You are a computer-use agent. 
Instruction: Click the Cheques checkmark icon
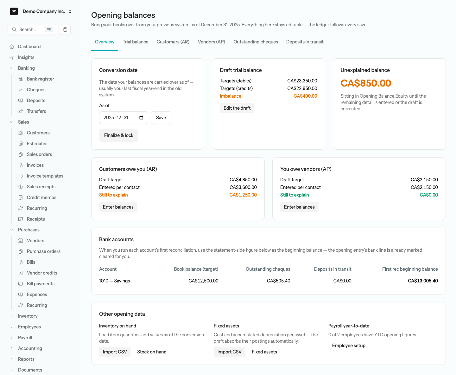click(21, 90)
